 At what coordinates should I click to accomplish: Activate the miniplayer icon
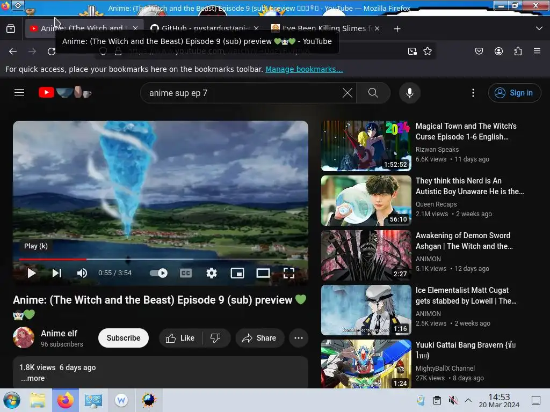237,273
